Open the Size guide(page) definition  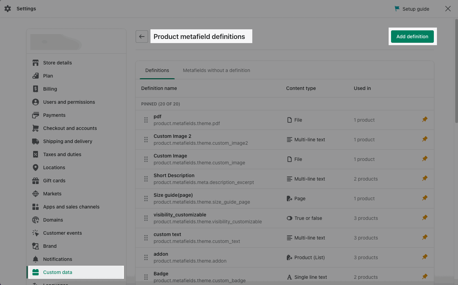tap(285, 199)
